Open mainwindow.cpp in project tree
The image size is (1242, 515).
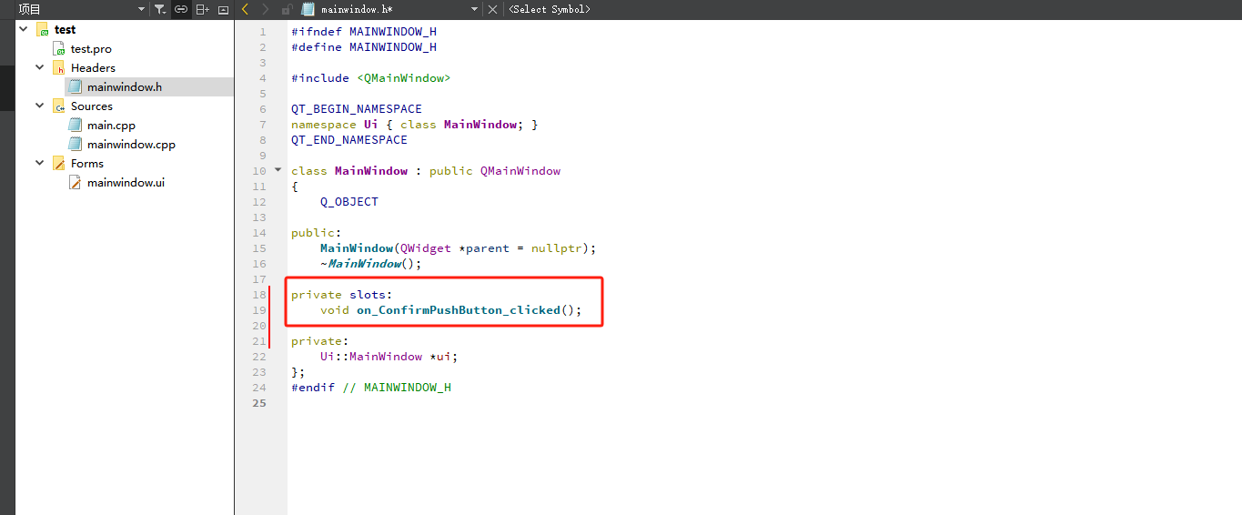tap(131, 144)
